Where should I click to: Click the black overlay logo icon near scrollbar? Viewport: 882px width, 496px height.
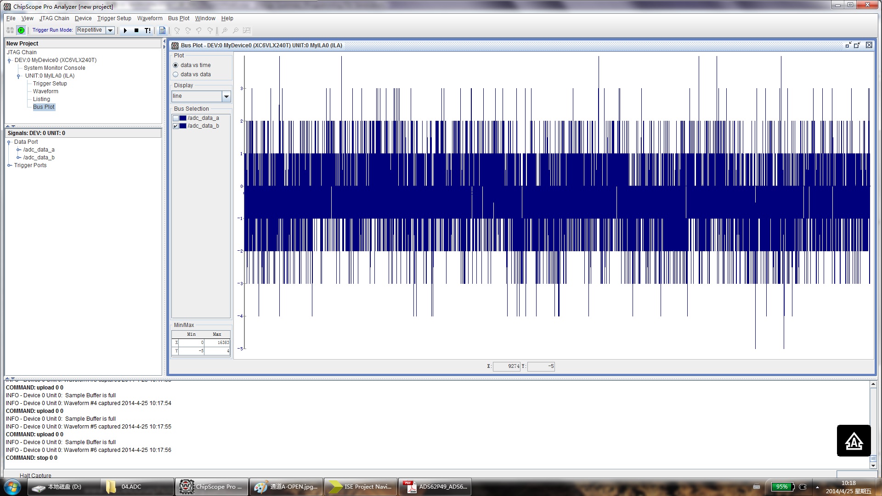[854, 441]
